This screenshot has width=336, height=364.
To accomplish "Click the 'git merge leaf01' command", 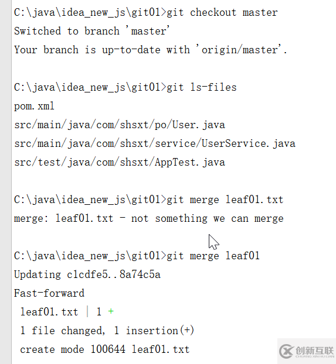I will point(213,256).
